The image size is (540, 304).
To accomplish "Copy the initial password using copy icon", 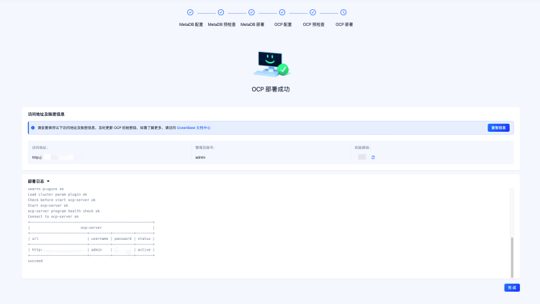I will coord(373,157).
